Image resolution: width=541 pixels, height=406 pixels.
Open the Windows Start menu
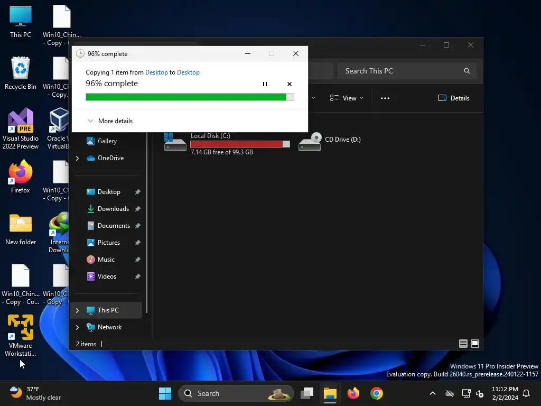(x=165, y=393)
